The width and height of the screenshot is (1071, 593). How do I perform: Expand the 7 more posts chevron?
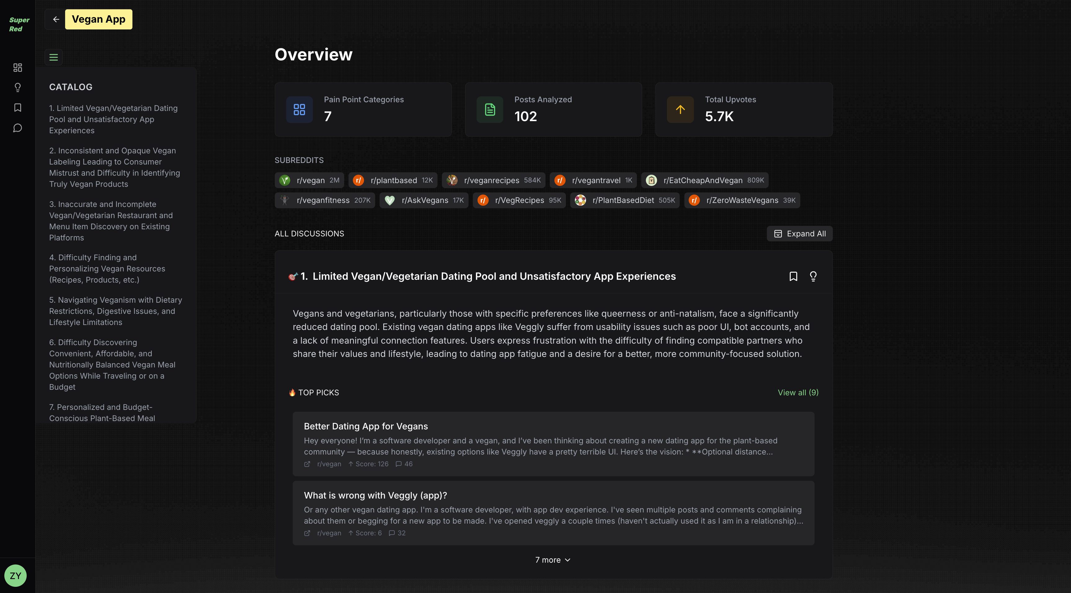(553, 560)
